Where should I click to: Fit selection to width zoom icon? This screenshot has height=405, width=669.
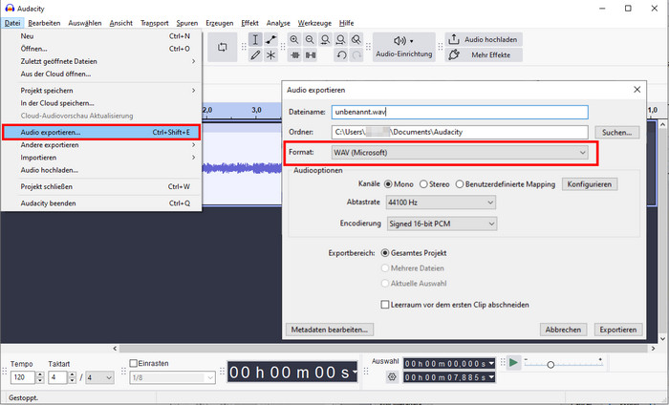(325, 40)
